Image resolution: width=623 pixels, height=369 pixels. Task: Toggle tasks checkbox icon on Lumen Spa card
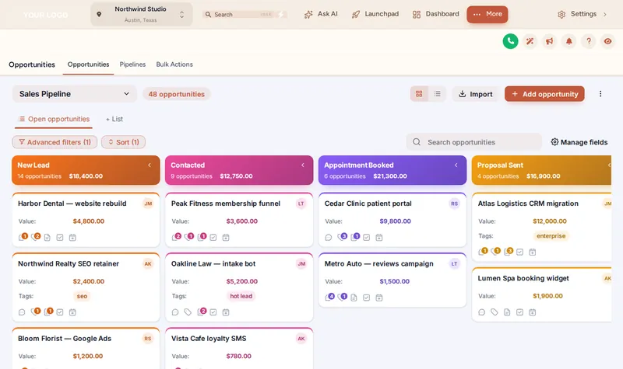coord(519,312)
